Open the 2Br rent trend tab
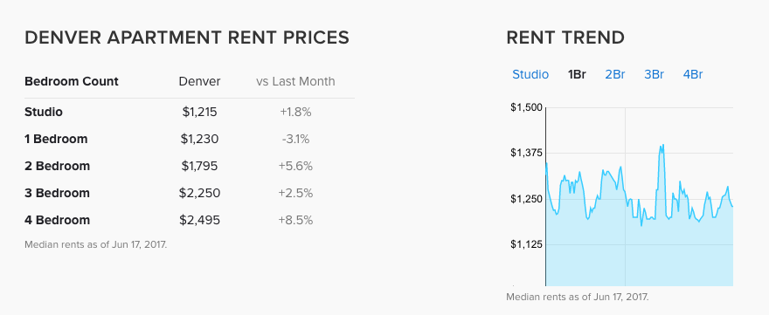 tap(615, 74)
